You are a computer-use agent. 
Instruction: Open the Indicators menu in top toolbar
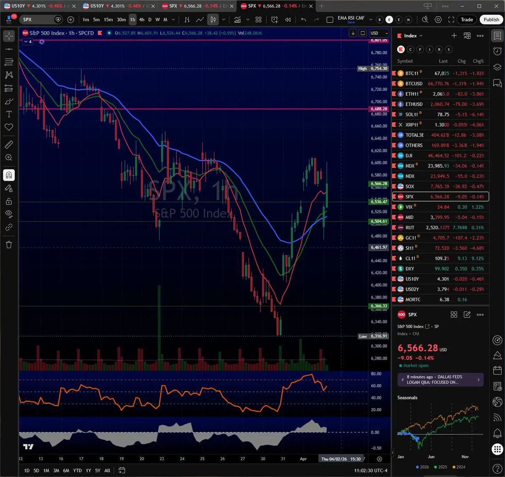238,20
